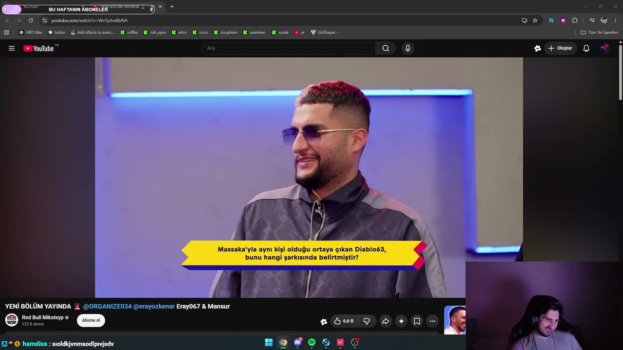
Task: Open the three-dot more actions menu
Action: [432, 321]
